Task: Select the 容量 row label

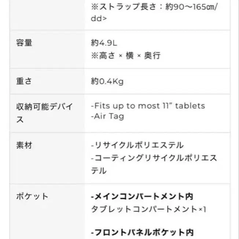Action: [x=24, y=43]
